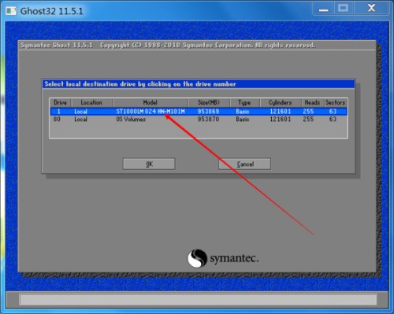Click the Ghost32 application icon in title bar
The image size is (394, 314).
click(11, 11)
